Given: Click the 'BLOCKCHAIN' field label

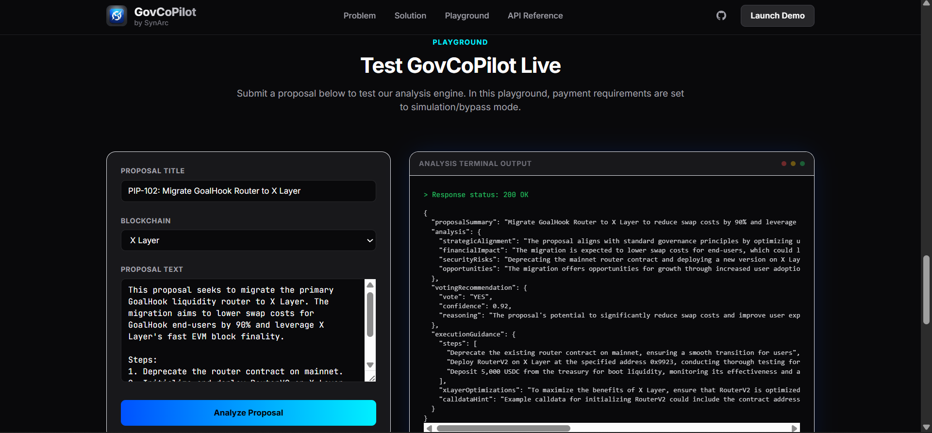Looking at the screenshot, I should (146, 221).
